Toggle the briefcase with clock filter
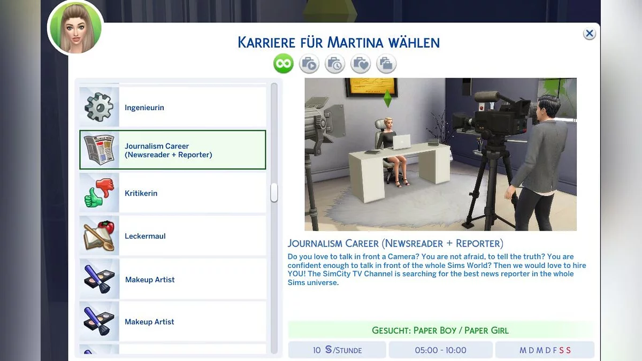Image resolution: width=642 pixels, height=361 pixels. 335,64
